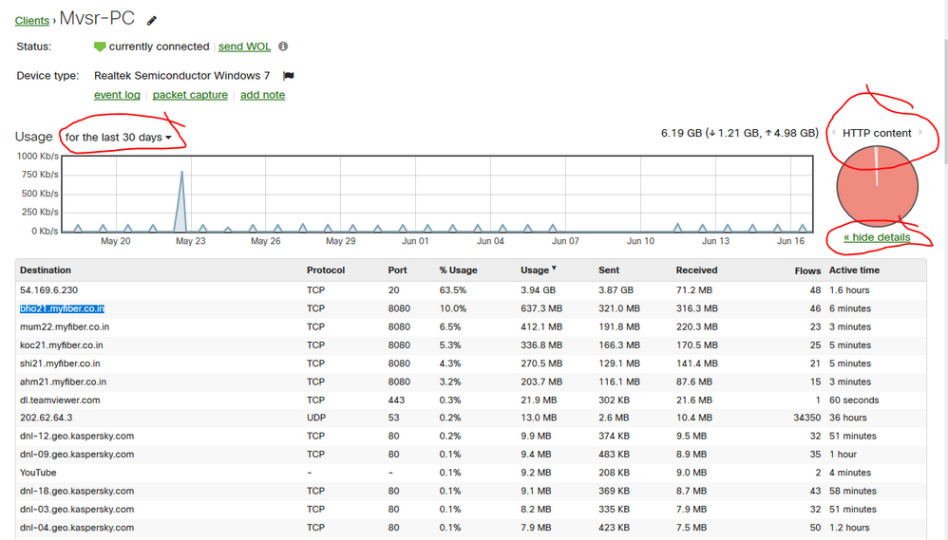The width and height of the screenshot is (948, 540).
Task: Click the green wired connection status icon
Action: click(100, 47)
